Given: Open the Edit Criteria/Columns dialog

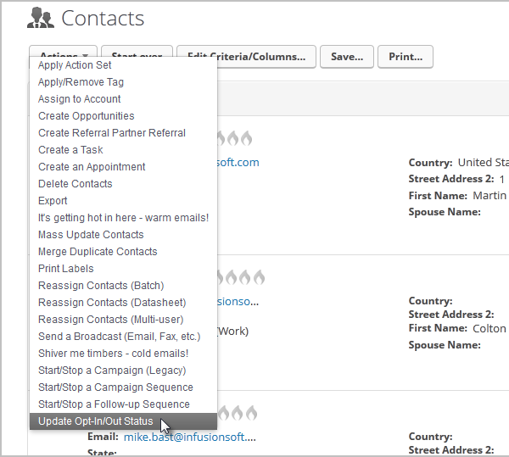Looking at the screenshot, I should coord(246,57).
